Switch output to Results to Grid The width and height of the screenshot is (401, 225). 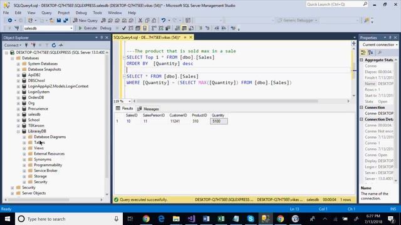tap(184, 28)
